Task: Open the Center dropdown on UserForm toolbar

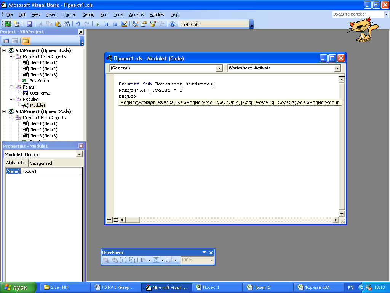Action: pos(162,260)
